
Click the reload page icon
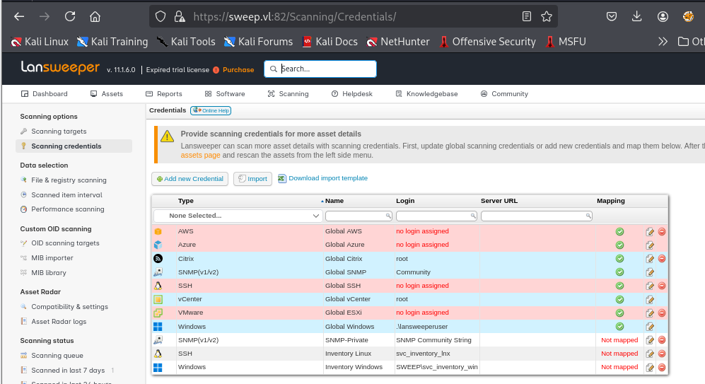coord(70,16)
